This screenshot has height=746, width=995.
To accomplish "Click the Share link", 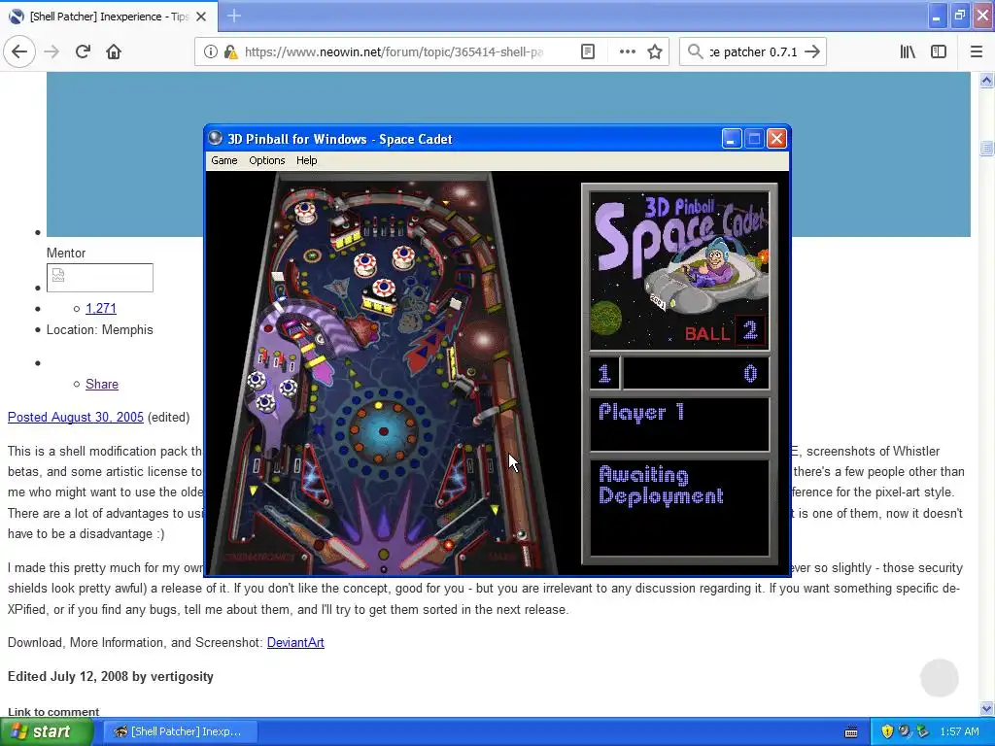I will pyautogui.click(x=102, y=384).
